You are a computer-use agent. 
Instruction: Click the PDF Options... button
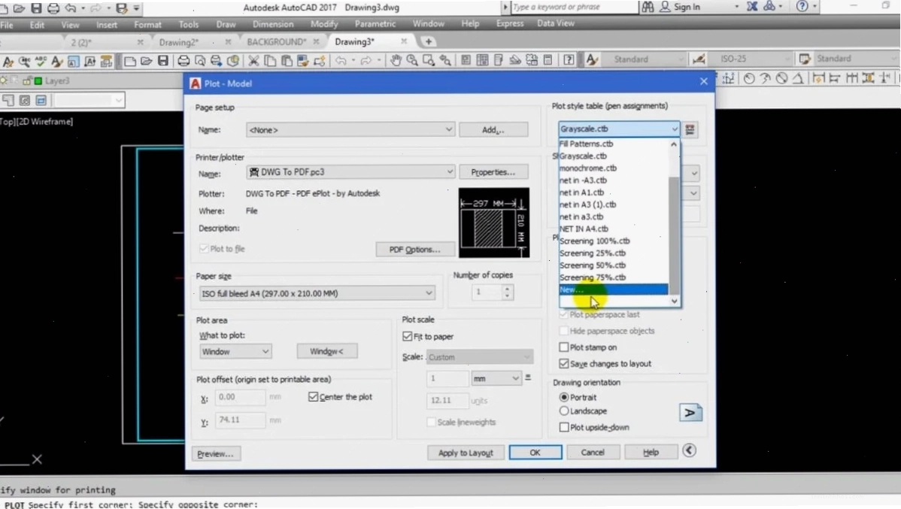point(415,250)
